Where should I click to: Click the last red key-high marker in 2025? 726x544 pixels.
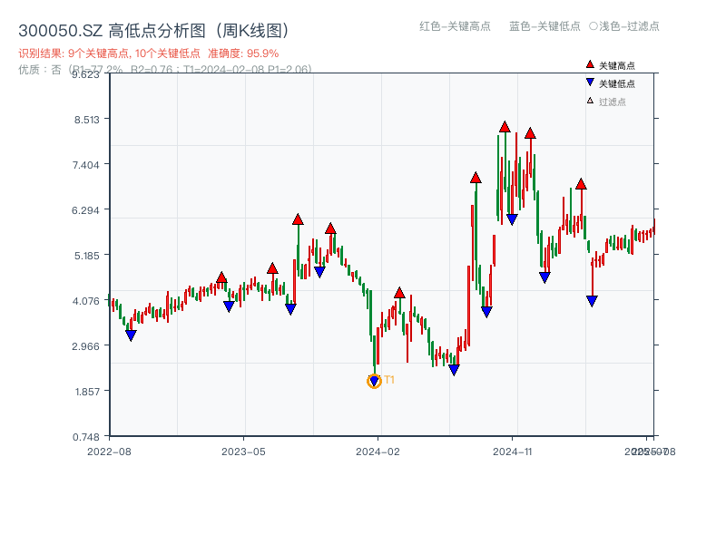pos(581,184)
